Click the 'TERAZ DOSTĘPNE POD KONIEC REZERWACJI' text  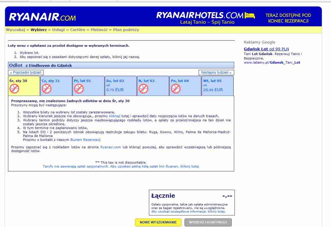288,18
